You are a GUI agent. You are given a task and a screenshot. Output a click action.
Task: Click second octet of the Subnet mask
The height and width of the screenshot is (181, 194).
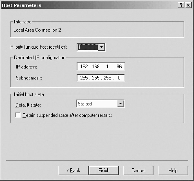point(96,78)
